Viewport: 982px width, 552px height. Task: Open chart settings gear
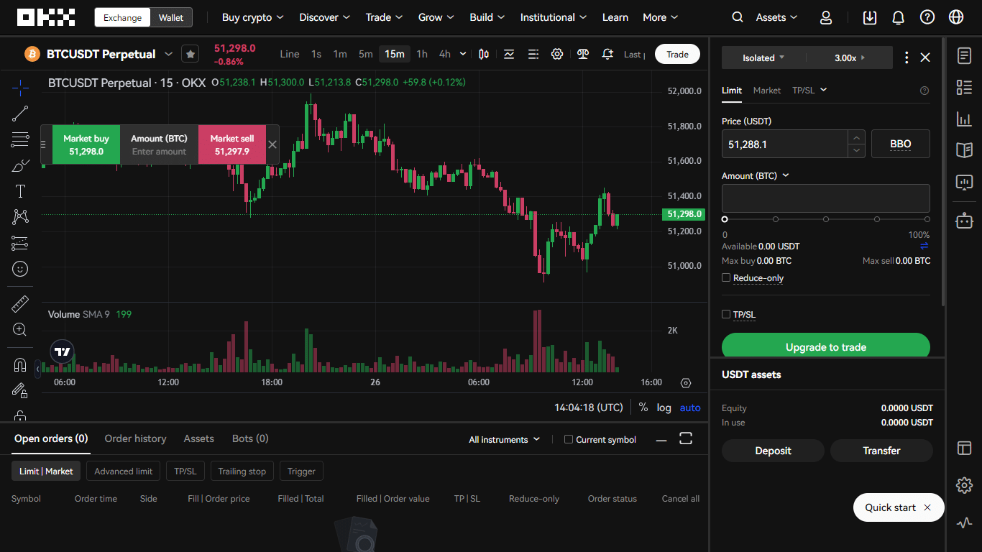(x=557, y=54)
